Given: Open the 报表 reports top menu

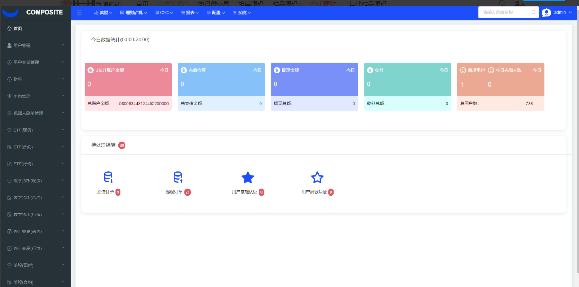Looking at the screenshot, I should coord(190,13).
